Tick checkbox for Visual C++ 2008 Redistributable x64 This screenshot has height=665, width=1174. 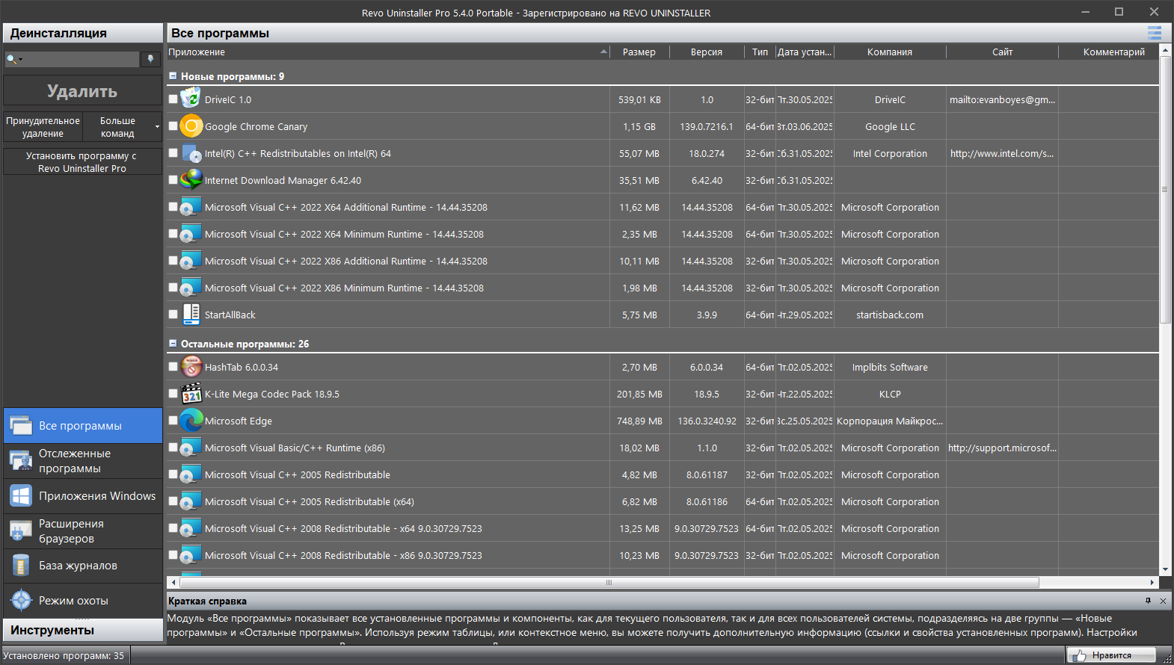pos(173,528)
